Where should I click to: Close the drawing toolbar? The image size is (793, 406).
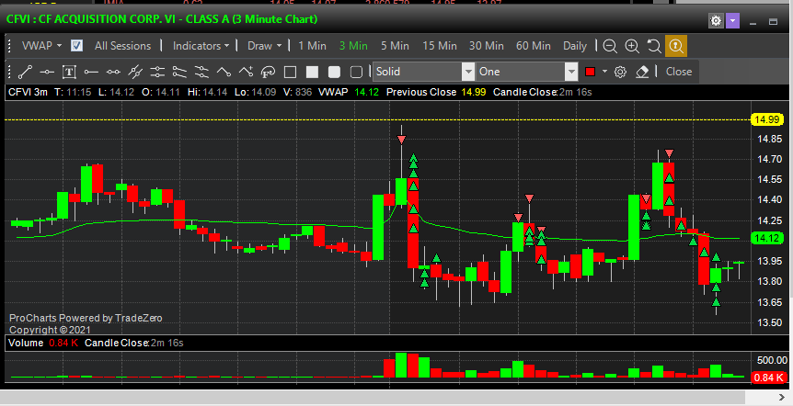[x=679, y=72]
